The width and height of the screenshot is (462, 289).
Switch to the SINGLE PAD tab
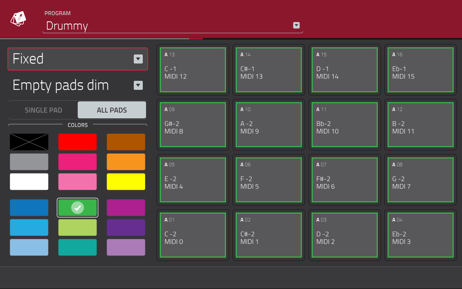pos(43,110)
